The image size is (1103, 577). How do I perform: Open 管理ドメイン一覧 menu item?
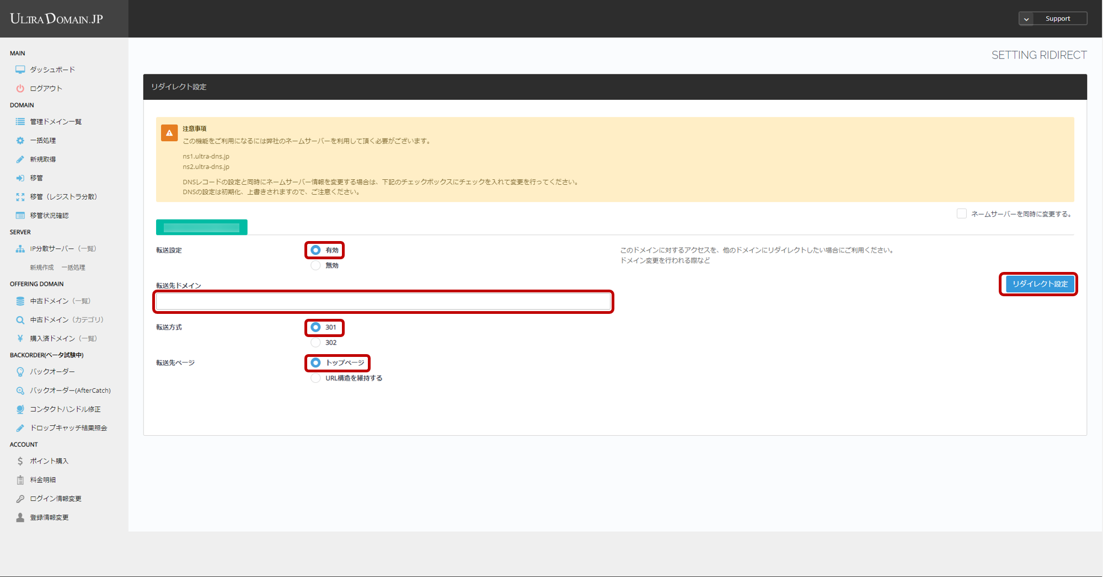pos(56,122)
